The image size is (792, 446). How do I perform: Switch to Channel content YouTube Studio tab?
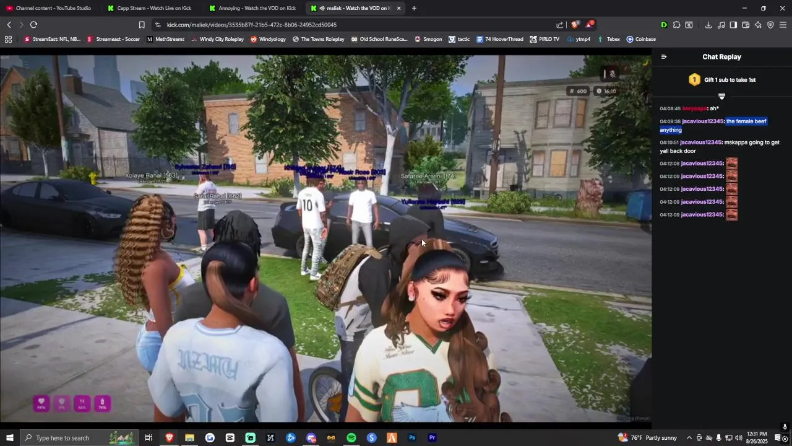tap(49, 8)
